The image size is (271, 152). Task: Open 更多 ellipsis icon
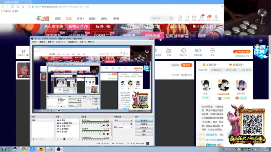(212, 50)
